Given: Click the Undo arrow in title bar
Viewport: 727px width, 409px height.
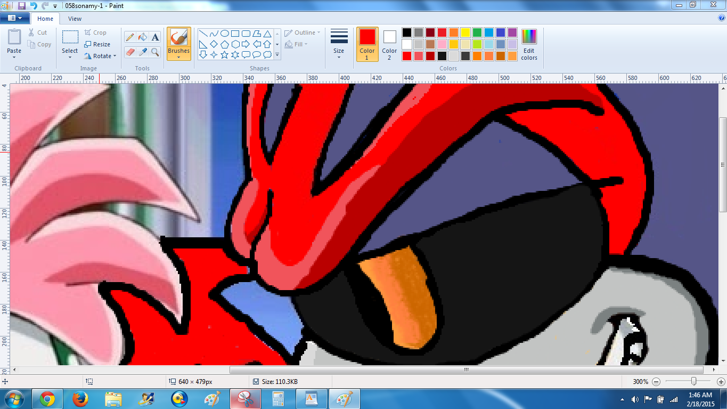Looking at the screenshot, I should pyautogui.click(x=34, y=5).
